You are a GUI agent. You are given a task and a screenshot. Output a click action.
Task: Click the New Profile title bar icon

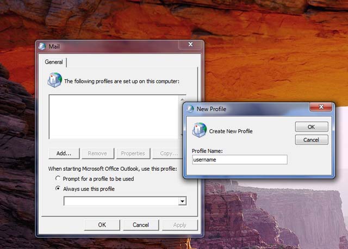[190, 109]
